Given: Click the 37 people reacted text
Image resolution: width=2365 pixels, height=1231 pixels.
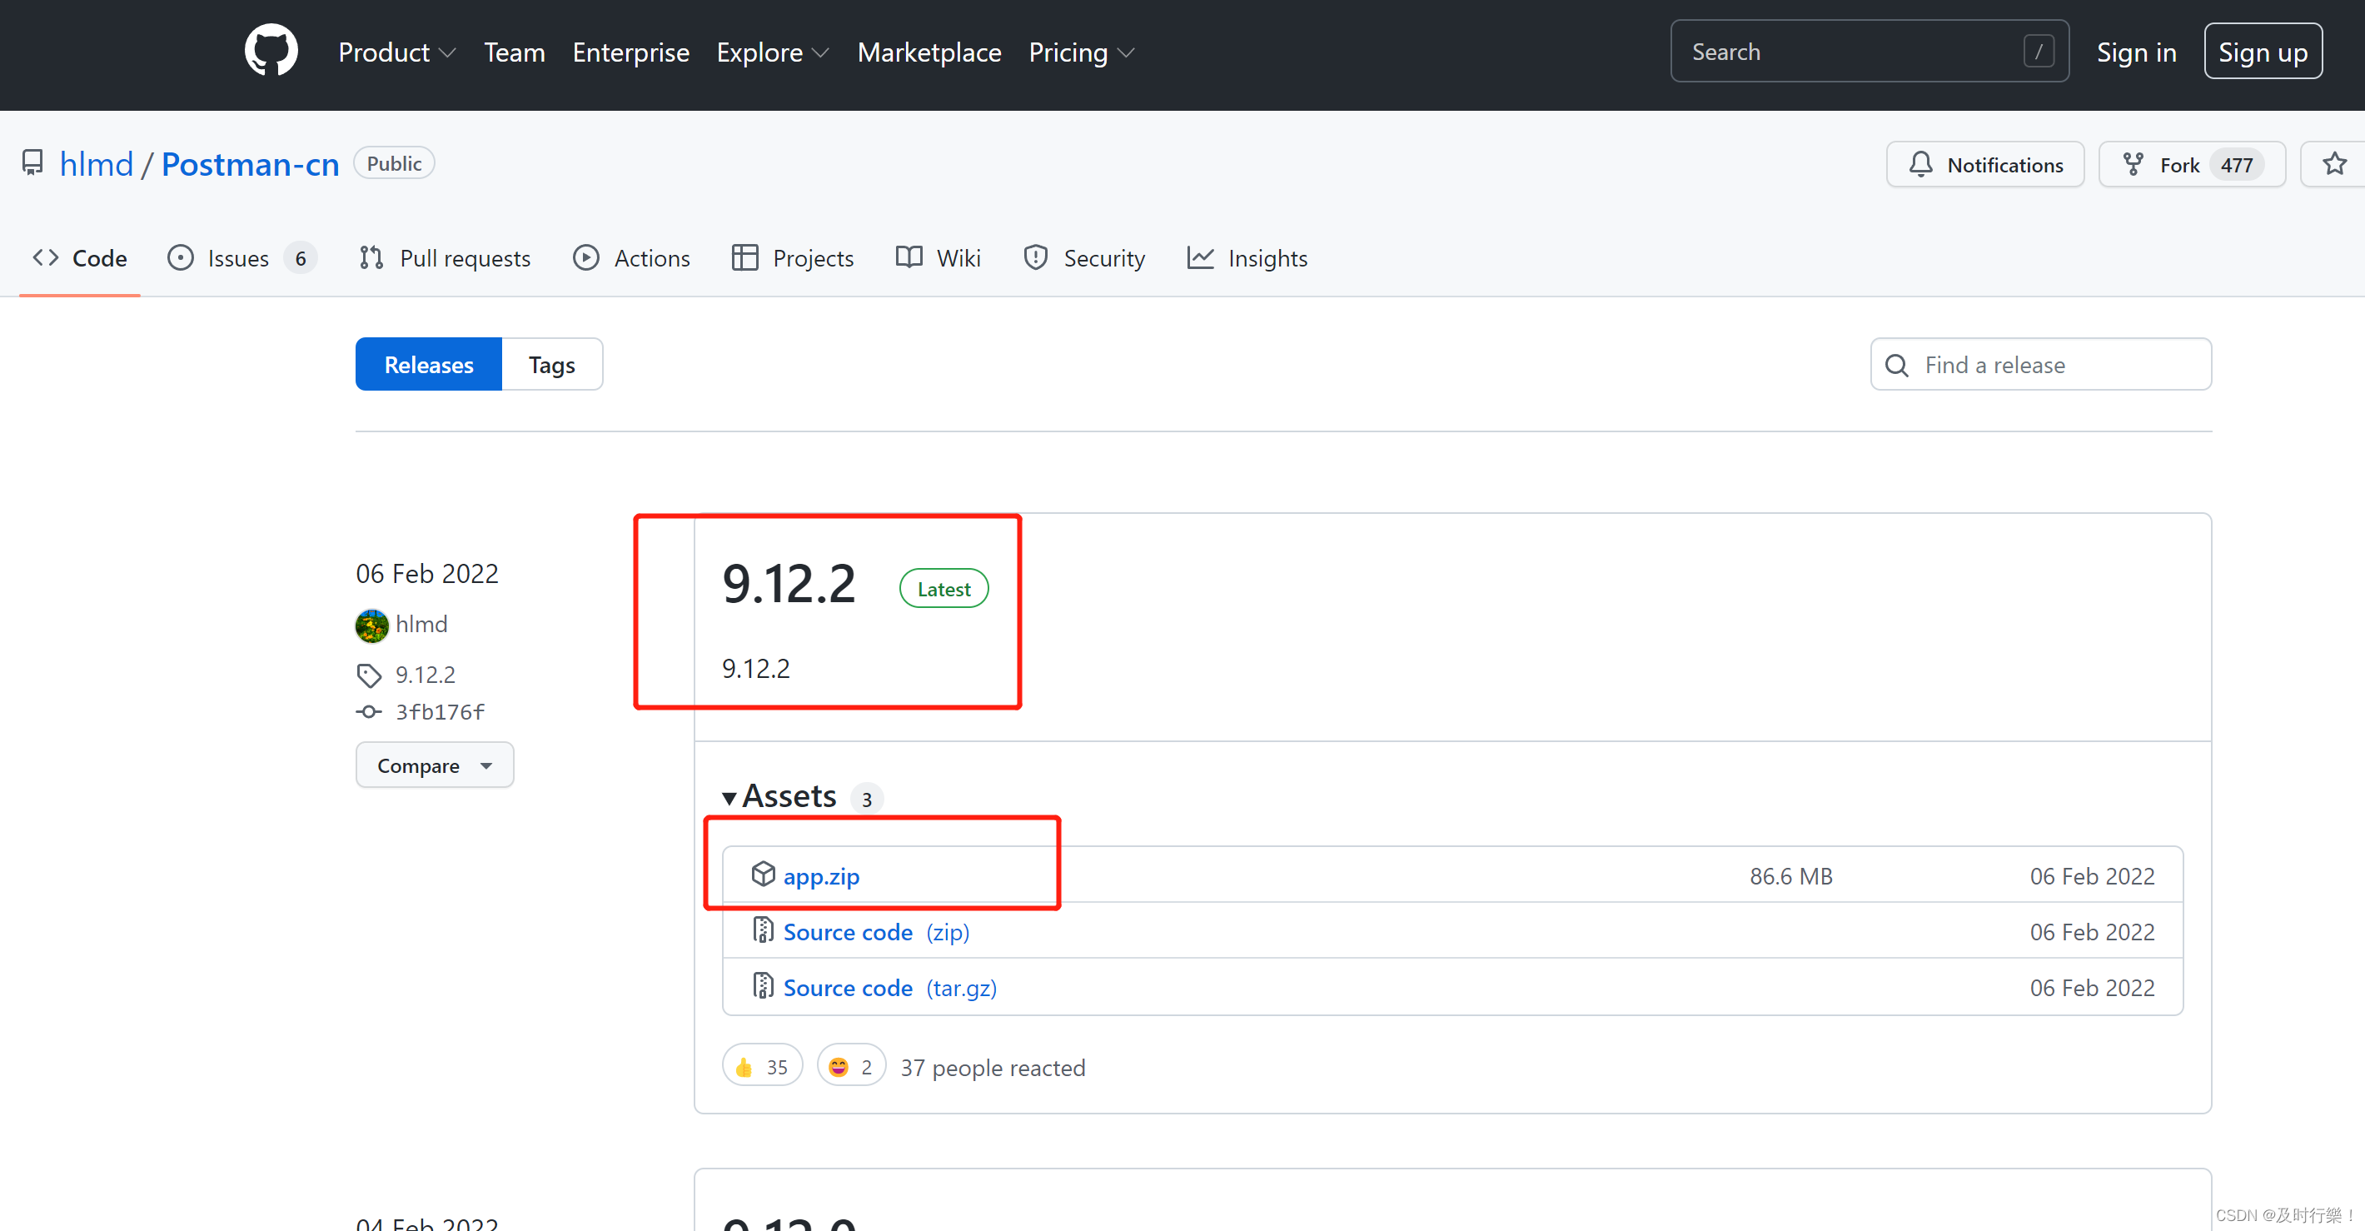Looking at the screenshot, I should (993, 1068).
